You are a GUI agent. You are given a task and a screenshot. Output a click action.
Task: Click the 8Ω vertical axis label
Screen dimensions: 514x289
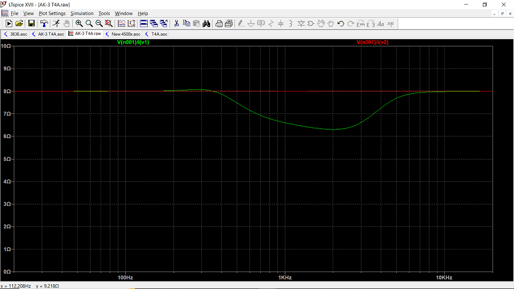click(x=7, y=92)
